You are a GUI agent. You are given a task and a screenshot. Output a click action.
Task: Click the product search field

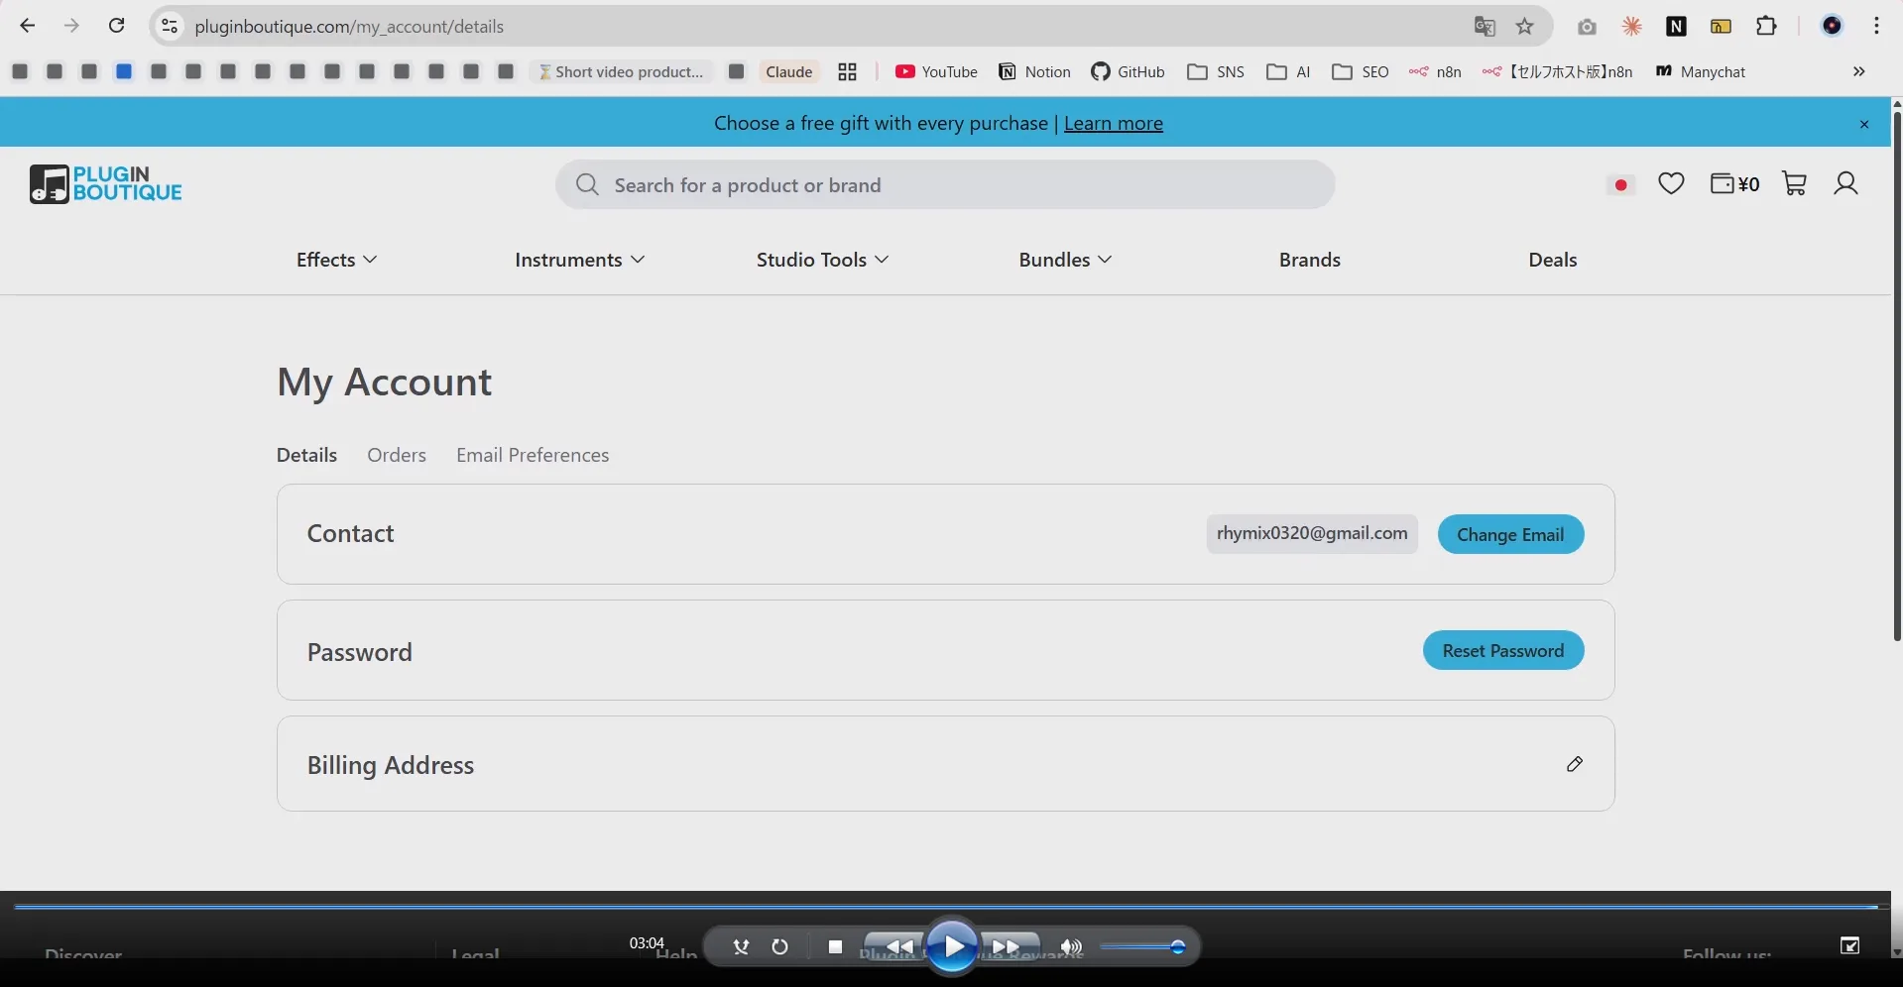(945, 185)
